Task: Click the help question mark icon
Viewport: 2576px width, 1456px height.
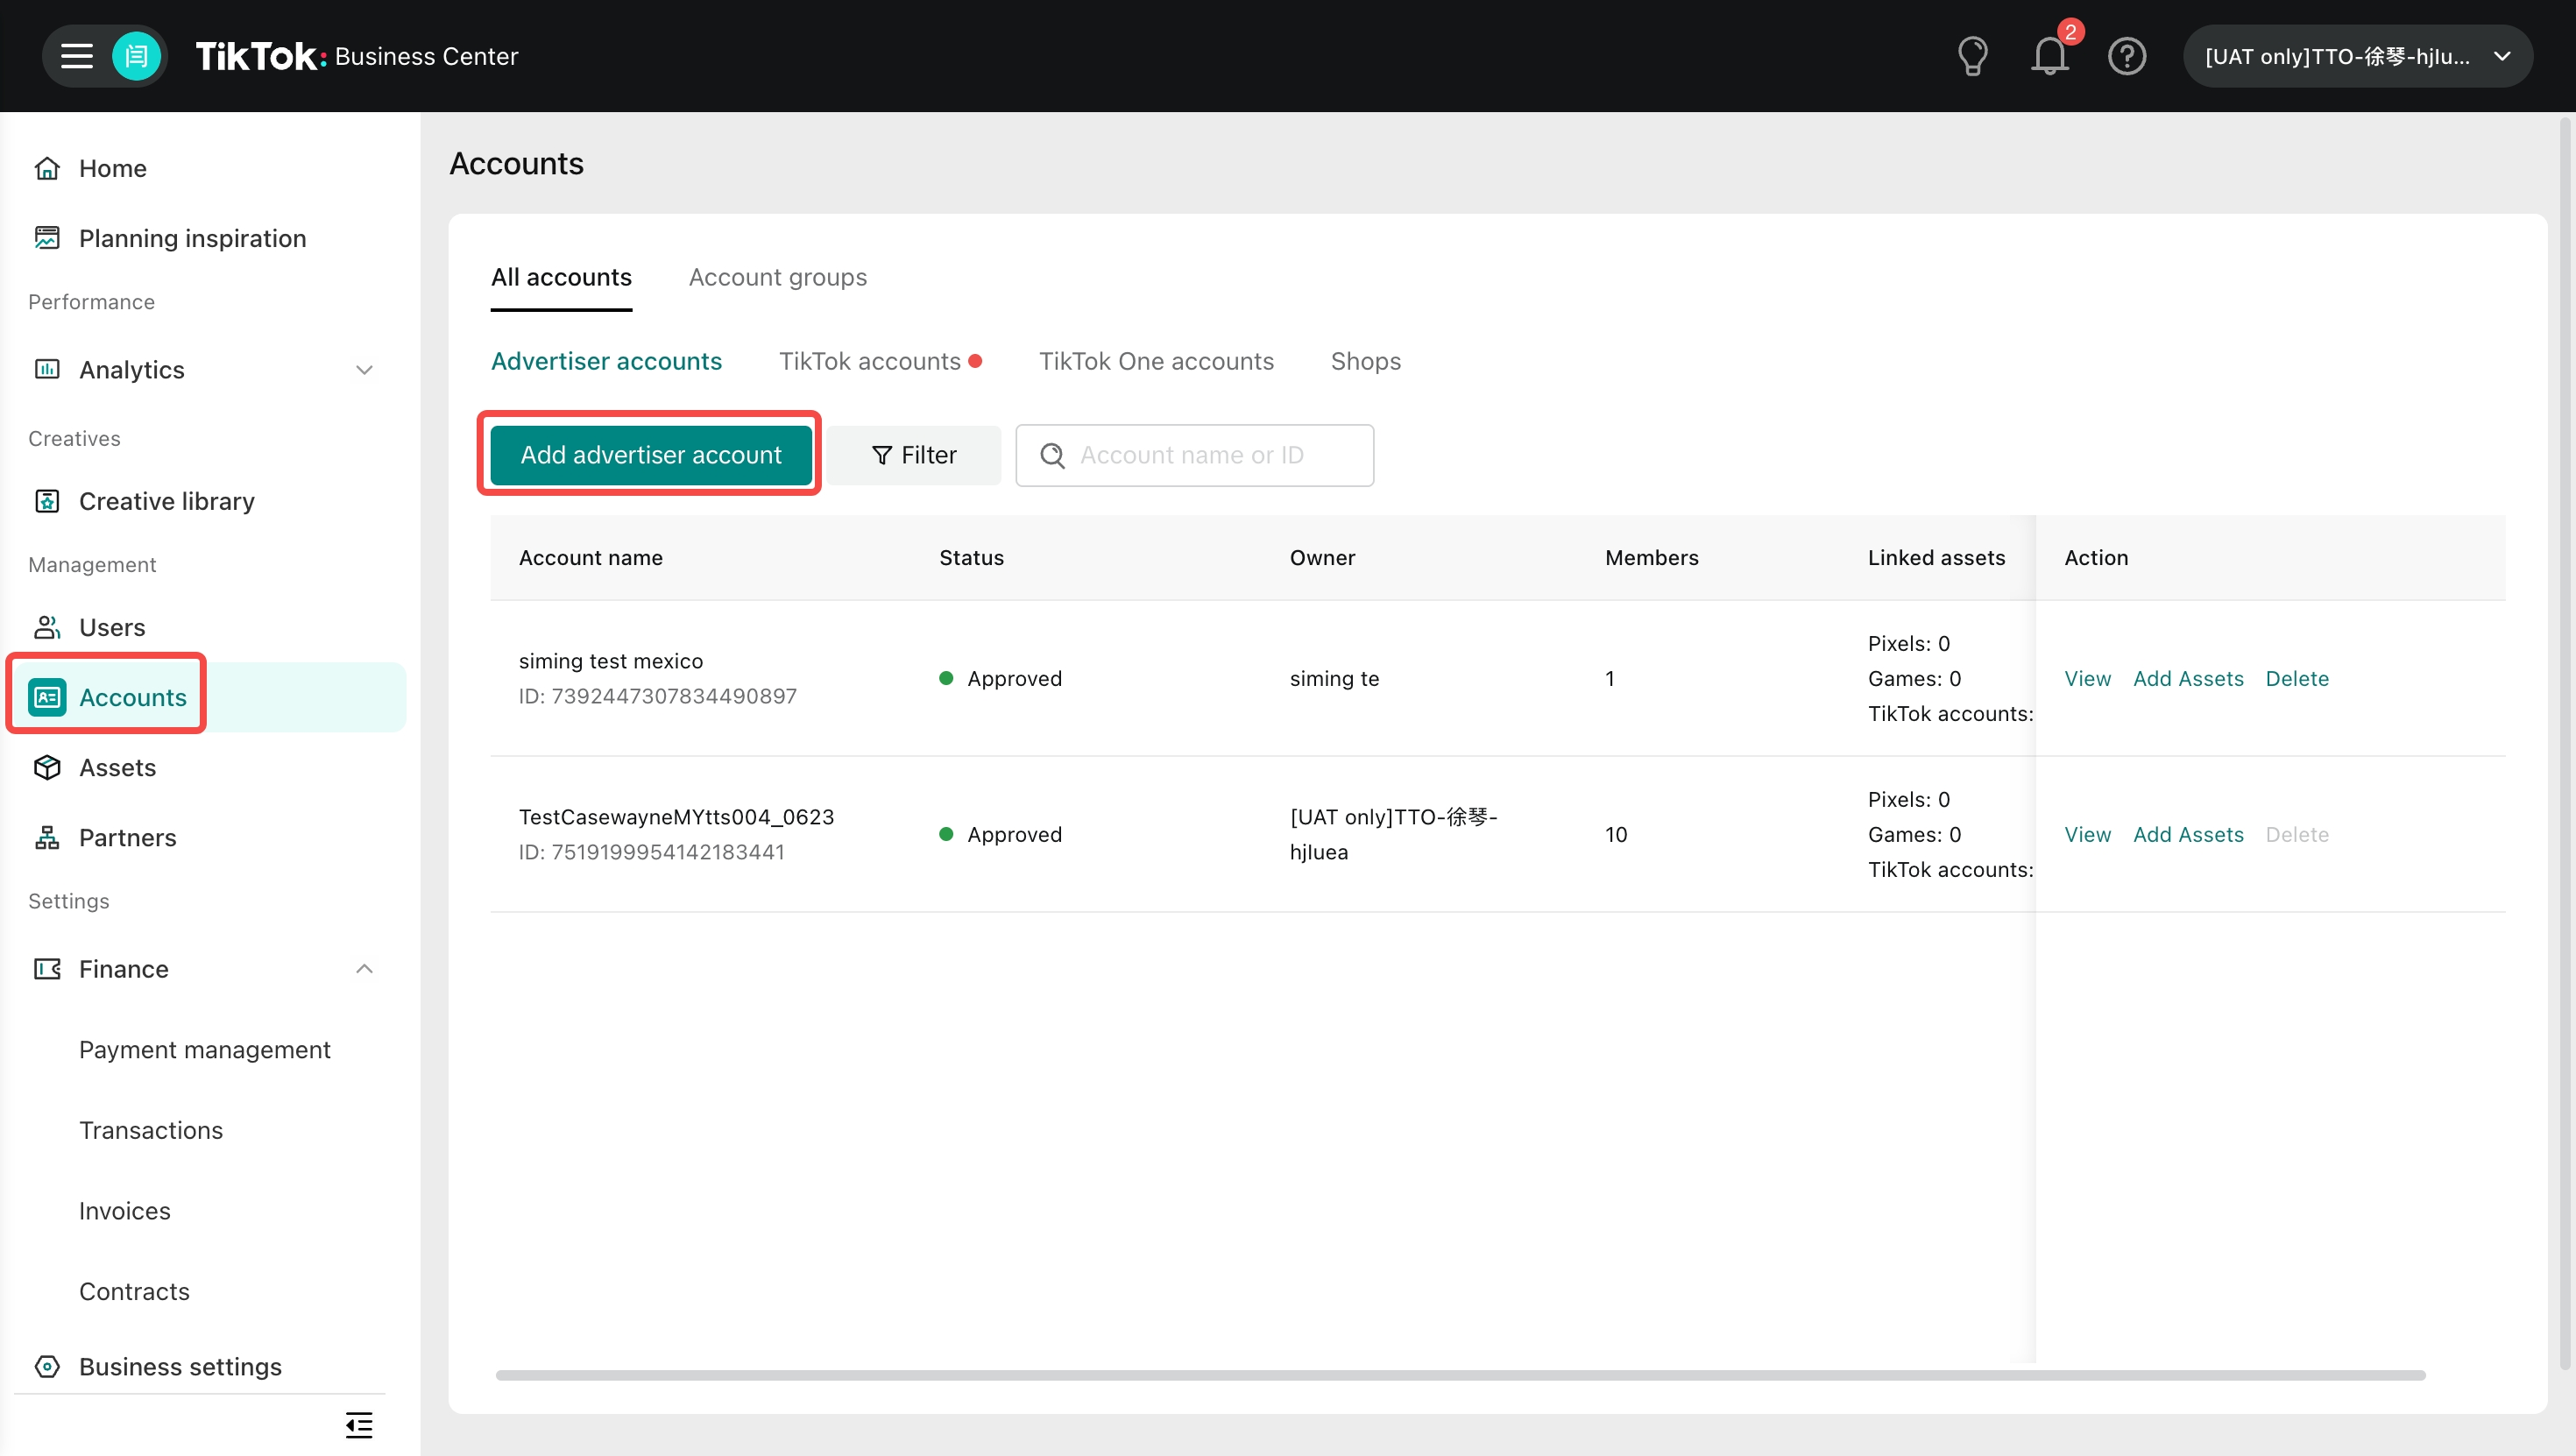Action: [x=2126, y=56]
